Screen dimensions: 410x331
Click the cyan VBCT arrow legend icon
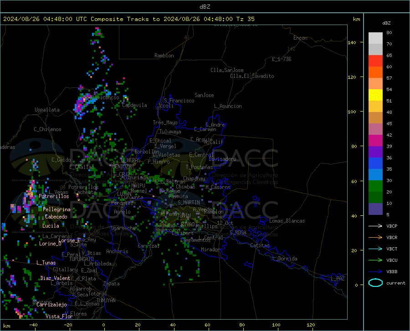[375, 249]
